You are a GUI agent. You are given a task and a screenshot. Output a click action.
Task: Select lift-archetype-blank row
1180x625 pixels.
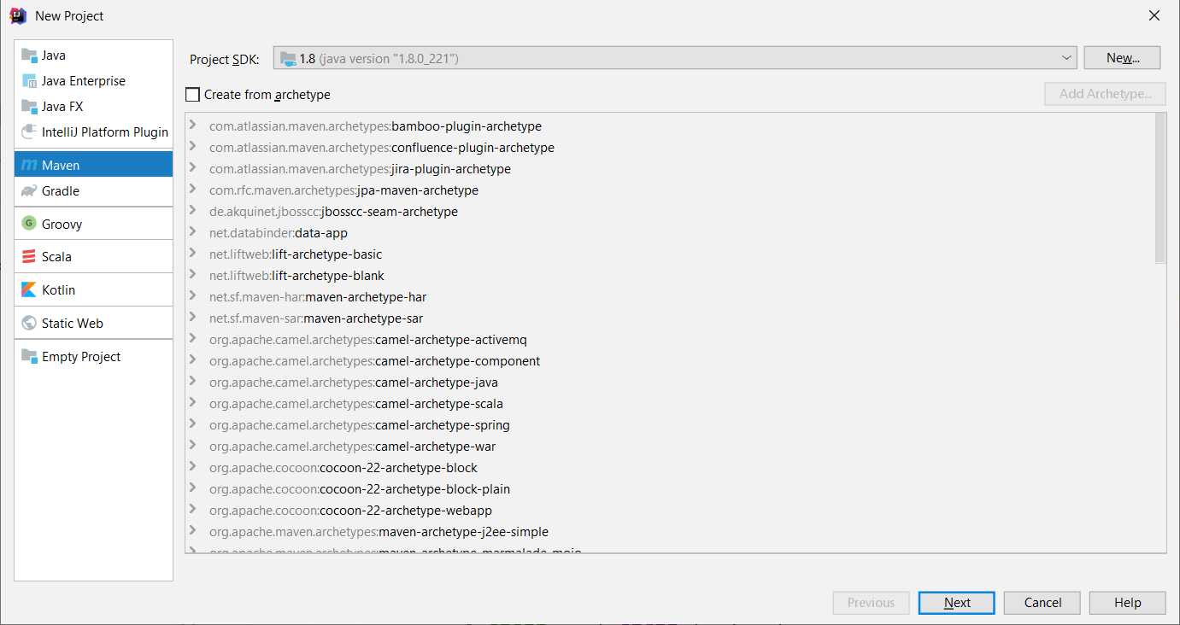click(x=669, y=276)
